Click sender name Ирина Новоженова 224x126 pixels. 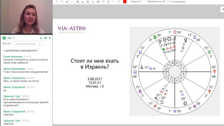[14, 69]
